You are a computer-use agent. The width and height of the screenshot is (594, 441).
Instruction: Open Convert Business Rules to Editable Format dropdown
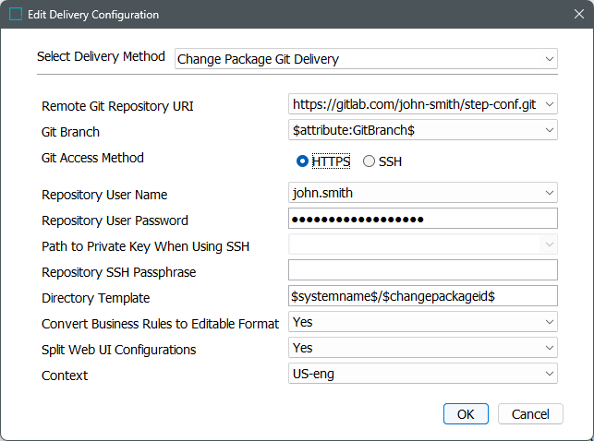click(x=549, y=322)
